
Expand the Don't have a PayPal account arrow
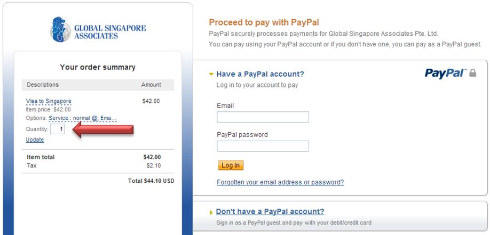tap(211, 213)
